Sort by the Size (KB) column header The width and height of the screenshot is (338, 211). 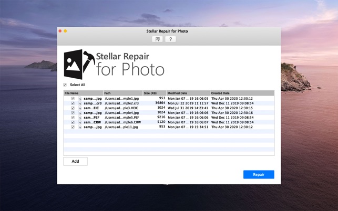[155, 93]
